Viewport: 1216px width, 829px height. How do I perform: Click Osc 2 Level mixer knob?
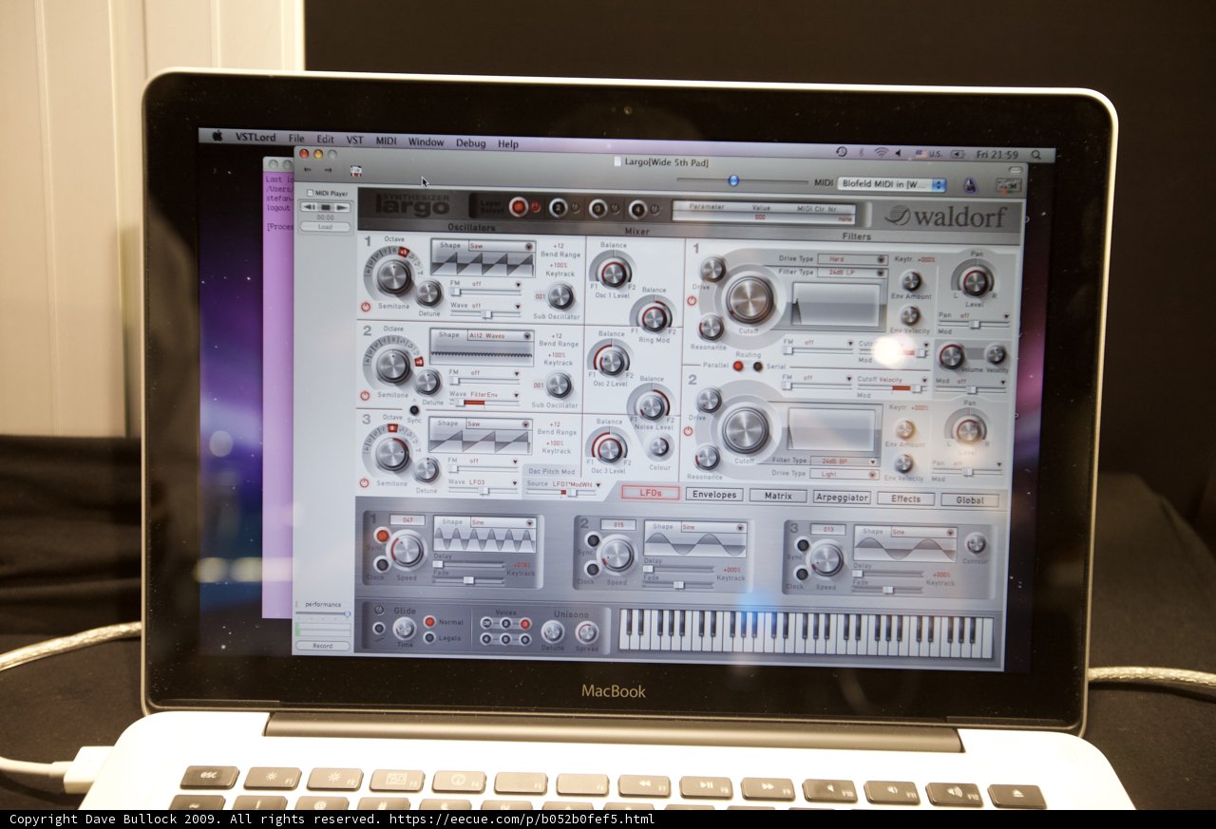pos(612,360)
